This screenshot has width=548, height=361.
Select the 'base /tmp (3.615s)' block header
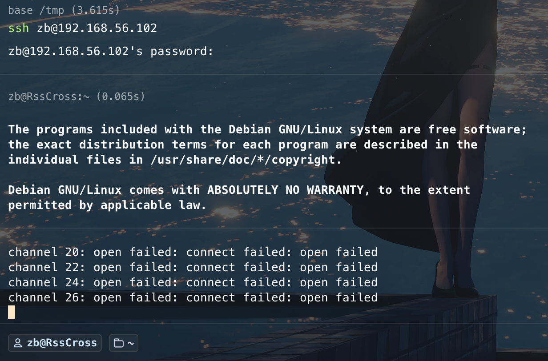[64, 10]
